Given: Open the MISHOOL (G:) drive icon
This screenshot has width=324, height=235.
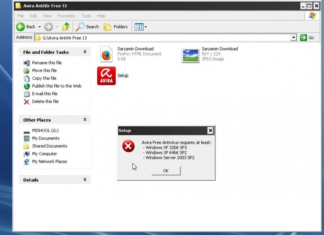Looking at the screenshot, I should tap(27, 132).
